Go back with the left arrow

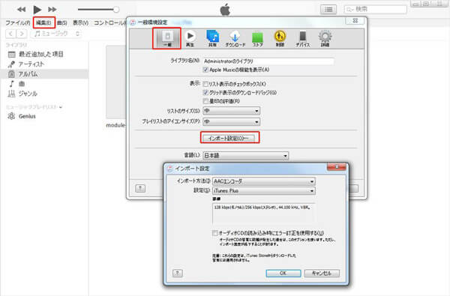coord(11,34)
